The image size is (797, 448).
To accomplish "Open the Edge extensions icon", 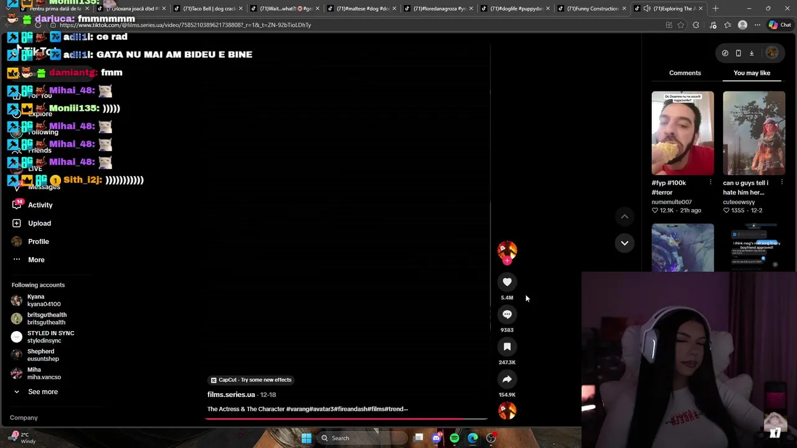I will pos(696,25).
